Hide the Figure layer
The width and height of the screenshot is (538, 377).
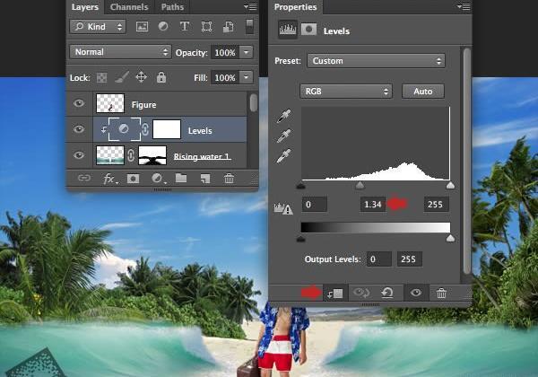click(x=79, y=103)
